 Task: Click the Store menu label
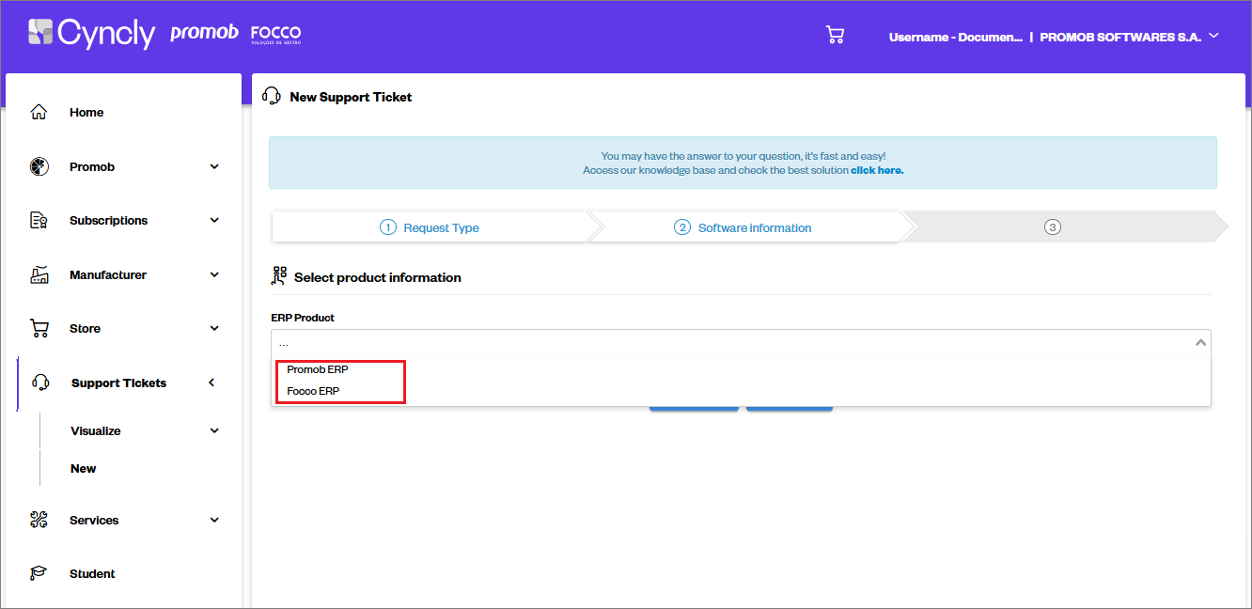click(85, 328)
